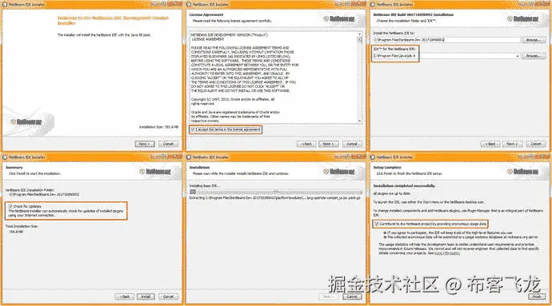Screen dimensions: 552x306
Task: Click the 'Setup Complete' heading text
Action: pyautogui.click(x=387, y=168)
